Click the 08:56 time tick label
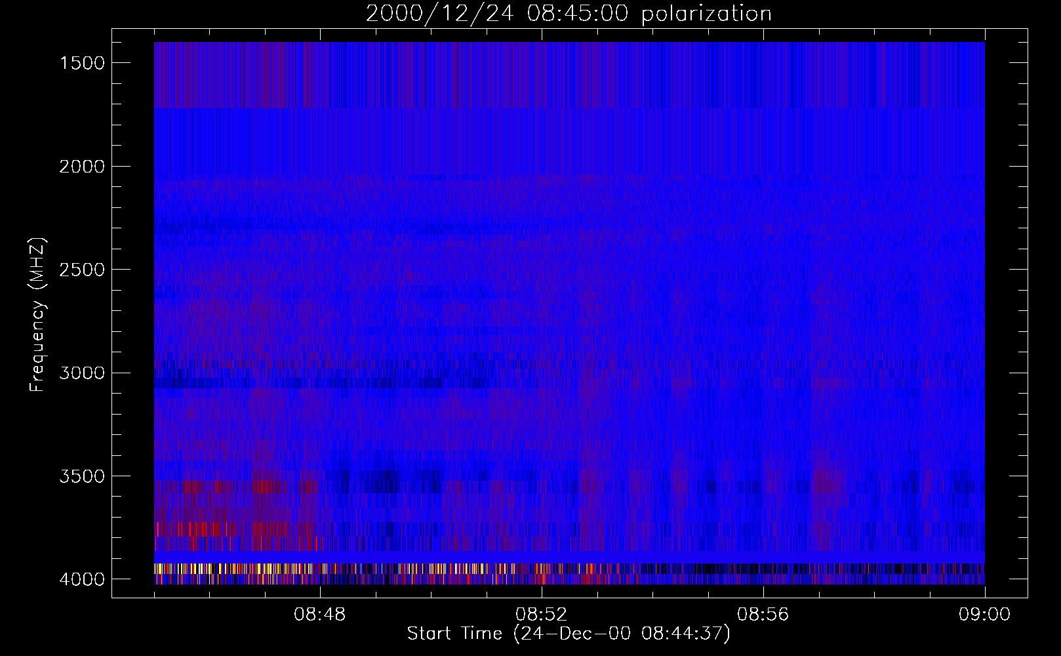Viewport: 1061px width, 656px height. coord(763,615)
